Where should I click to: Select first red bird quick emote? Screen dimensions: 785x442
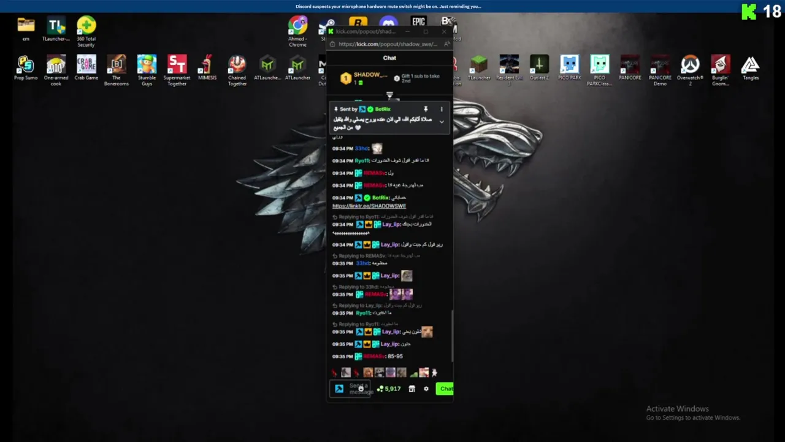tap(334, 373)
